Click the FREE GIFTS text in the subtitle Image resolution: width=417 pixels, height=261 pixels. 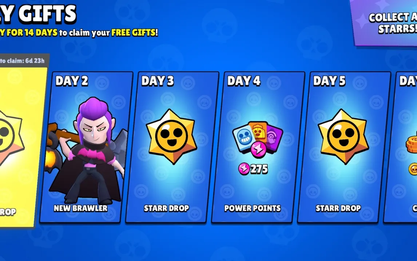click(x=135, y=32)
